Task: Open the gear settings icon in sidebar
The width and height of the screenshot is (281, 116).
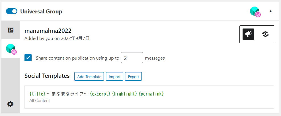Action: pos(11,104)
